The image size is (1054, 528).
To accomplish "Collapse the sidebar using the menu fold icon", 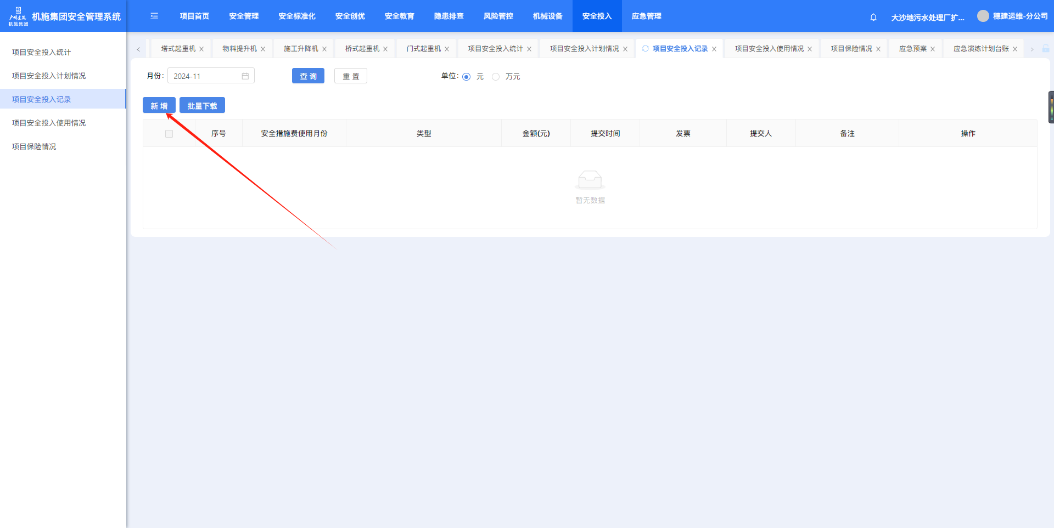I will click(154, 16).
